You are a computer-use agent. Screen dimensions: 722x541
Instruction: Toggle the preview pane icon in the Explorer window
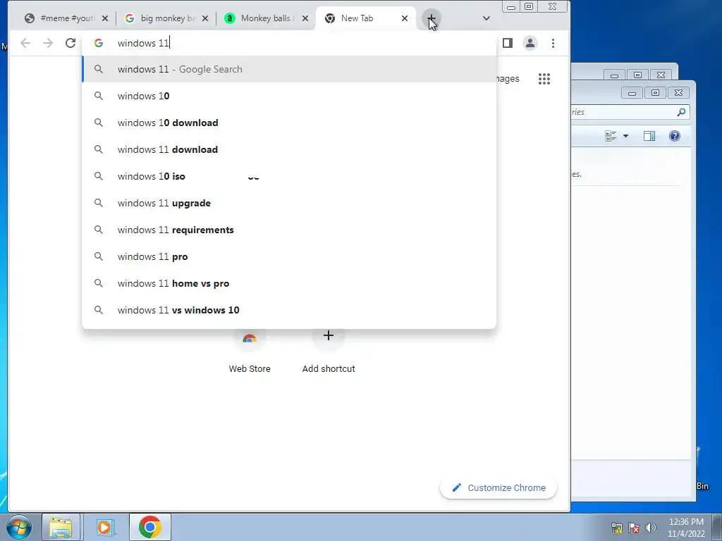(649, 136)
